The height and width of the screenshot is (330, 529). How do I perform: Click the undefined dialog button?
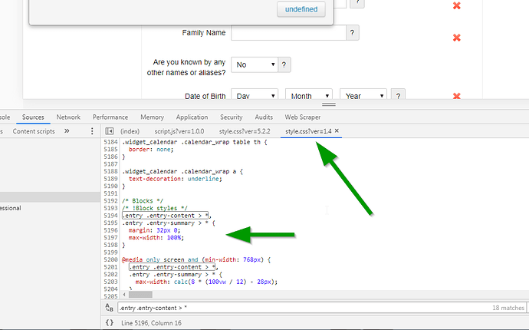tap(301, 9)
